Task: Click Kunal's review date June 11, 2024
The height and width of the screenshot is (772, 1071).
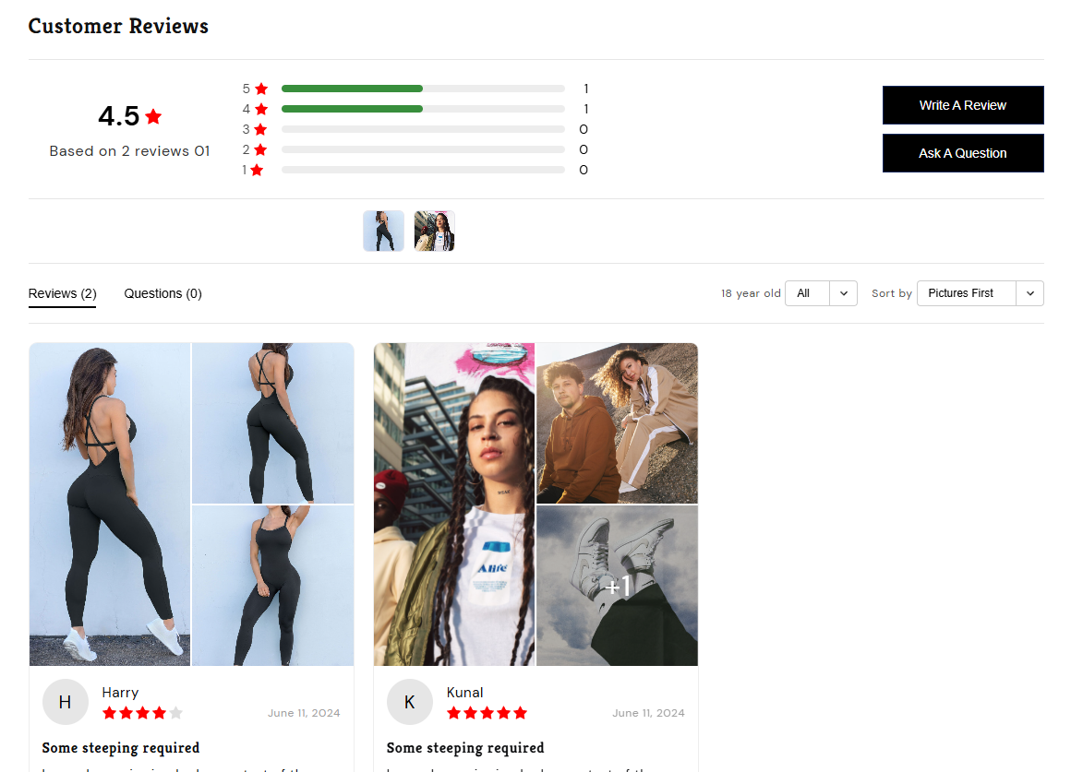Action: tap(648, 713)
